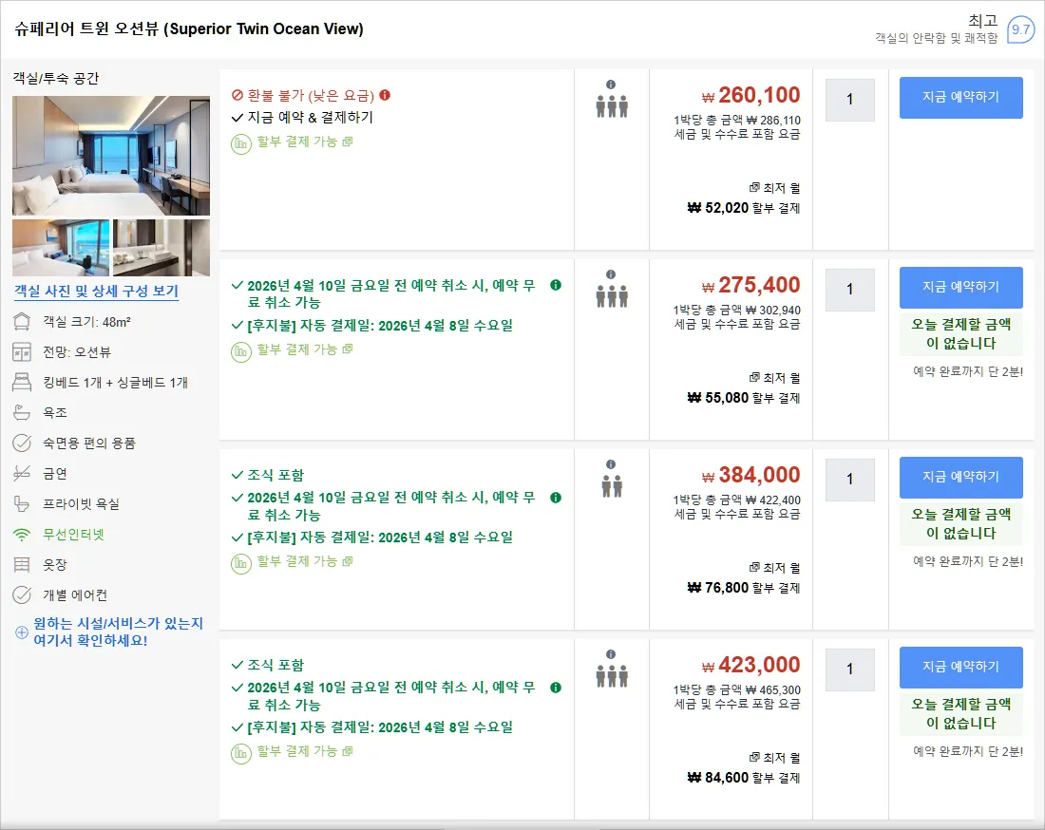This screenshot has height=830, width=1045.
Task: Click installment chart icon in ₩384,000 offer
Action: (x=241, y=563)
